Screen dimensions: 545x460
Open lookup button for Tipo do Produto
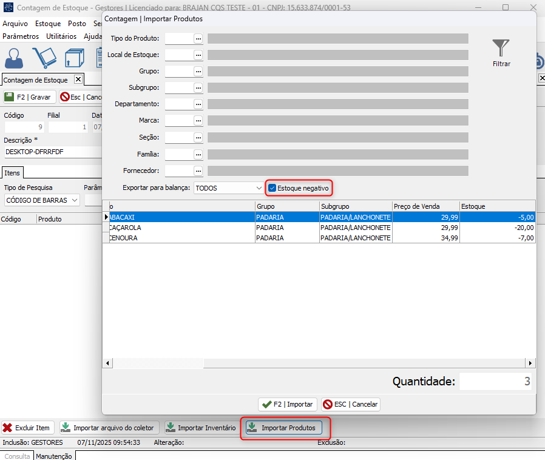pyautogui.click(x=198, y=38)
